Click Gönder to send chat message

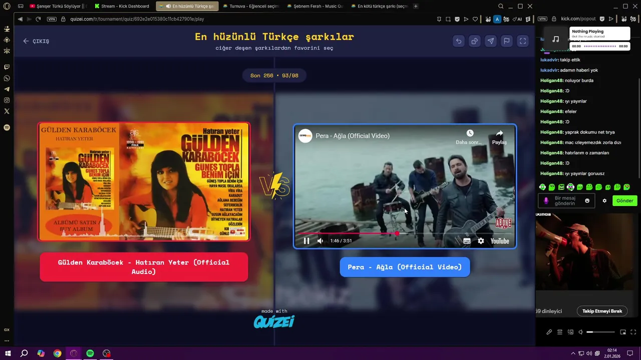[624, 200]
